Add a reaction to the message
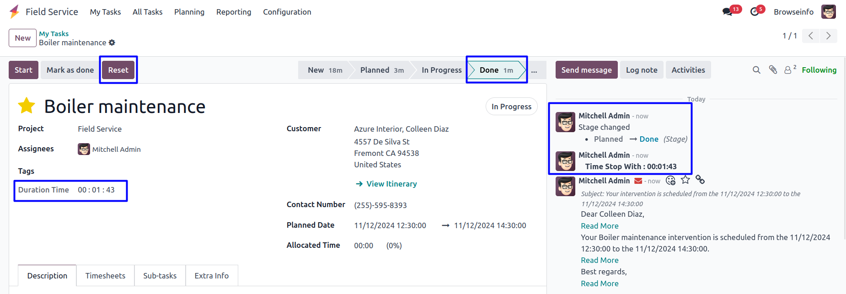 click(x=670, y=181)
